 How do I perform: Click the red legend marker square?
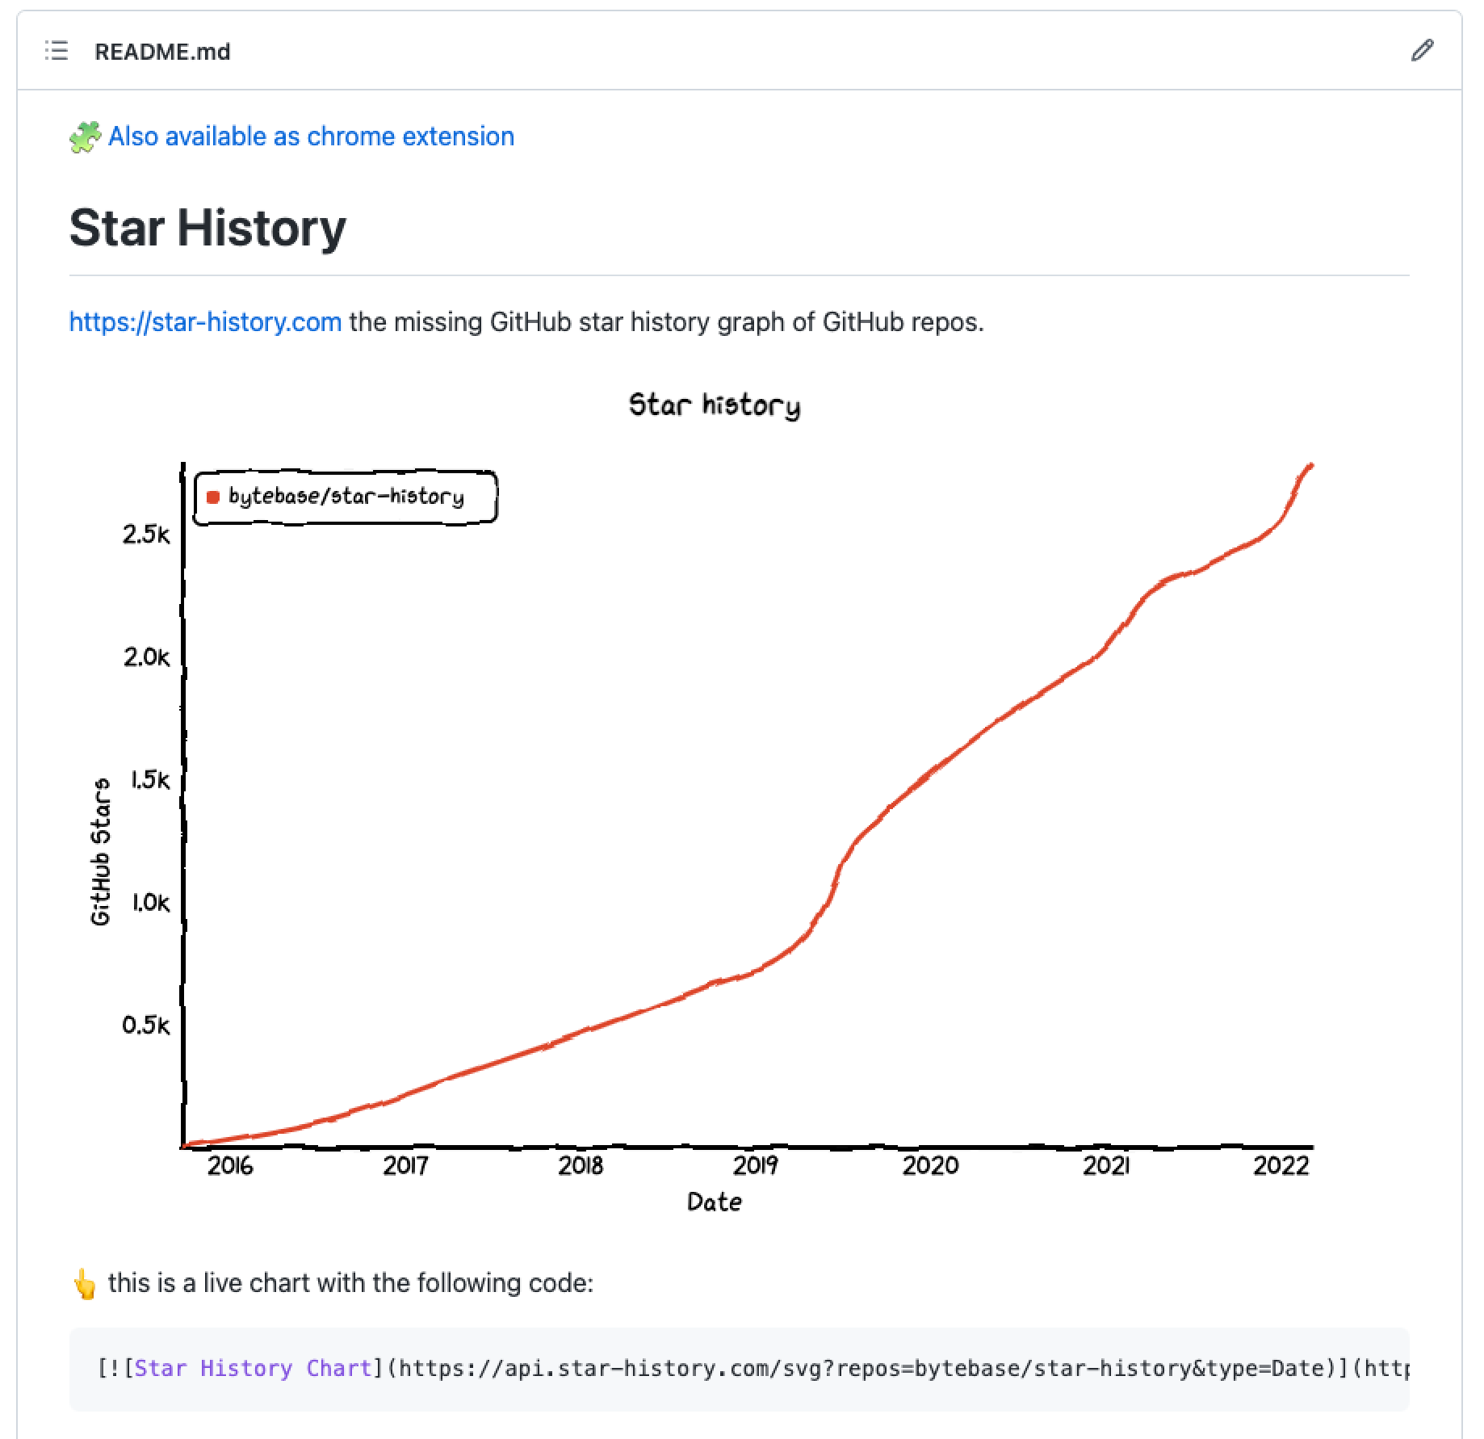tap(212, 497)
